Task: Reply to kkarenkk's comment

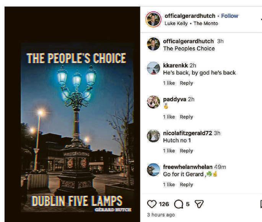Action: pyautogui.click(x=186, y=83)
